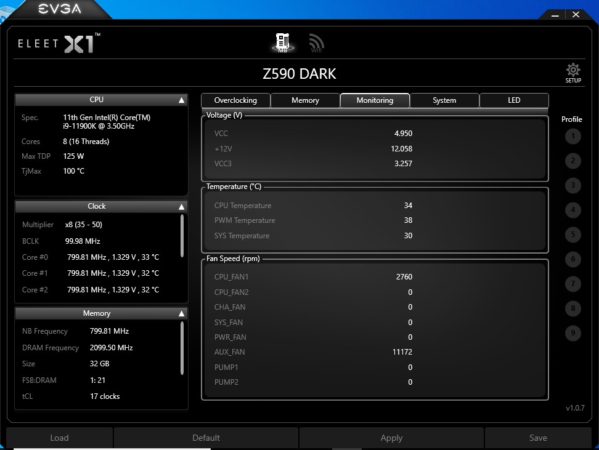Screen dimensions: 599x450
Task: Click the Clock panel scrollbar
Action: (x=182, y=236)
